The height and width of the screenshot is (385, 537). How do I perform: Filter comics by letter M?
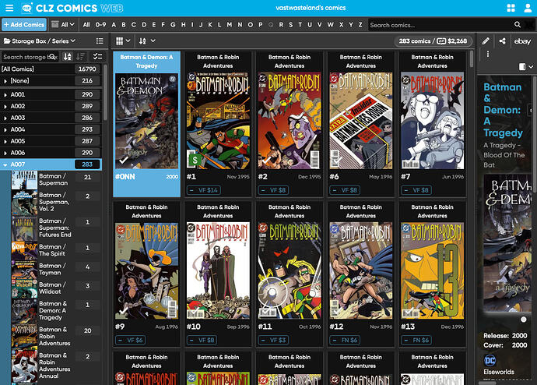point(230,25)
